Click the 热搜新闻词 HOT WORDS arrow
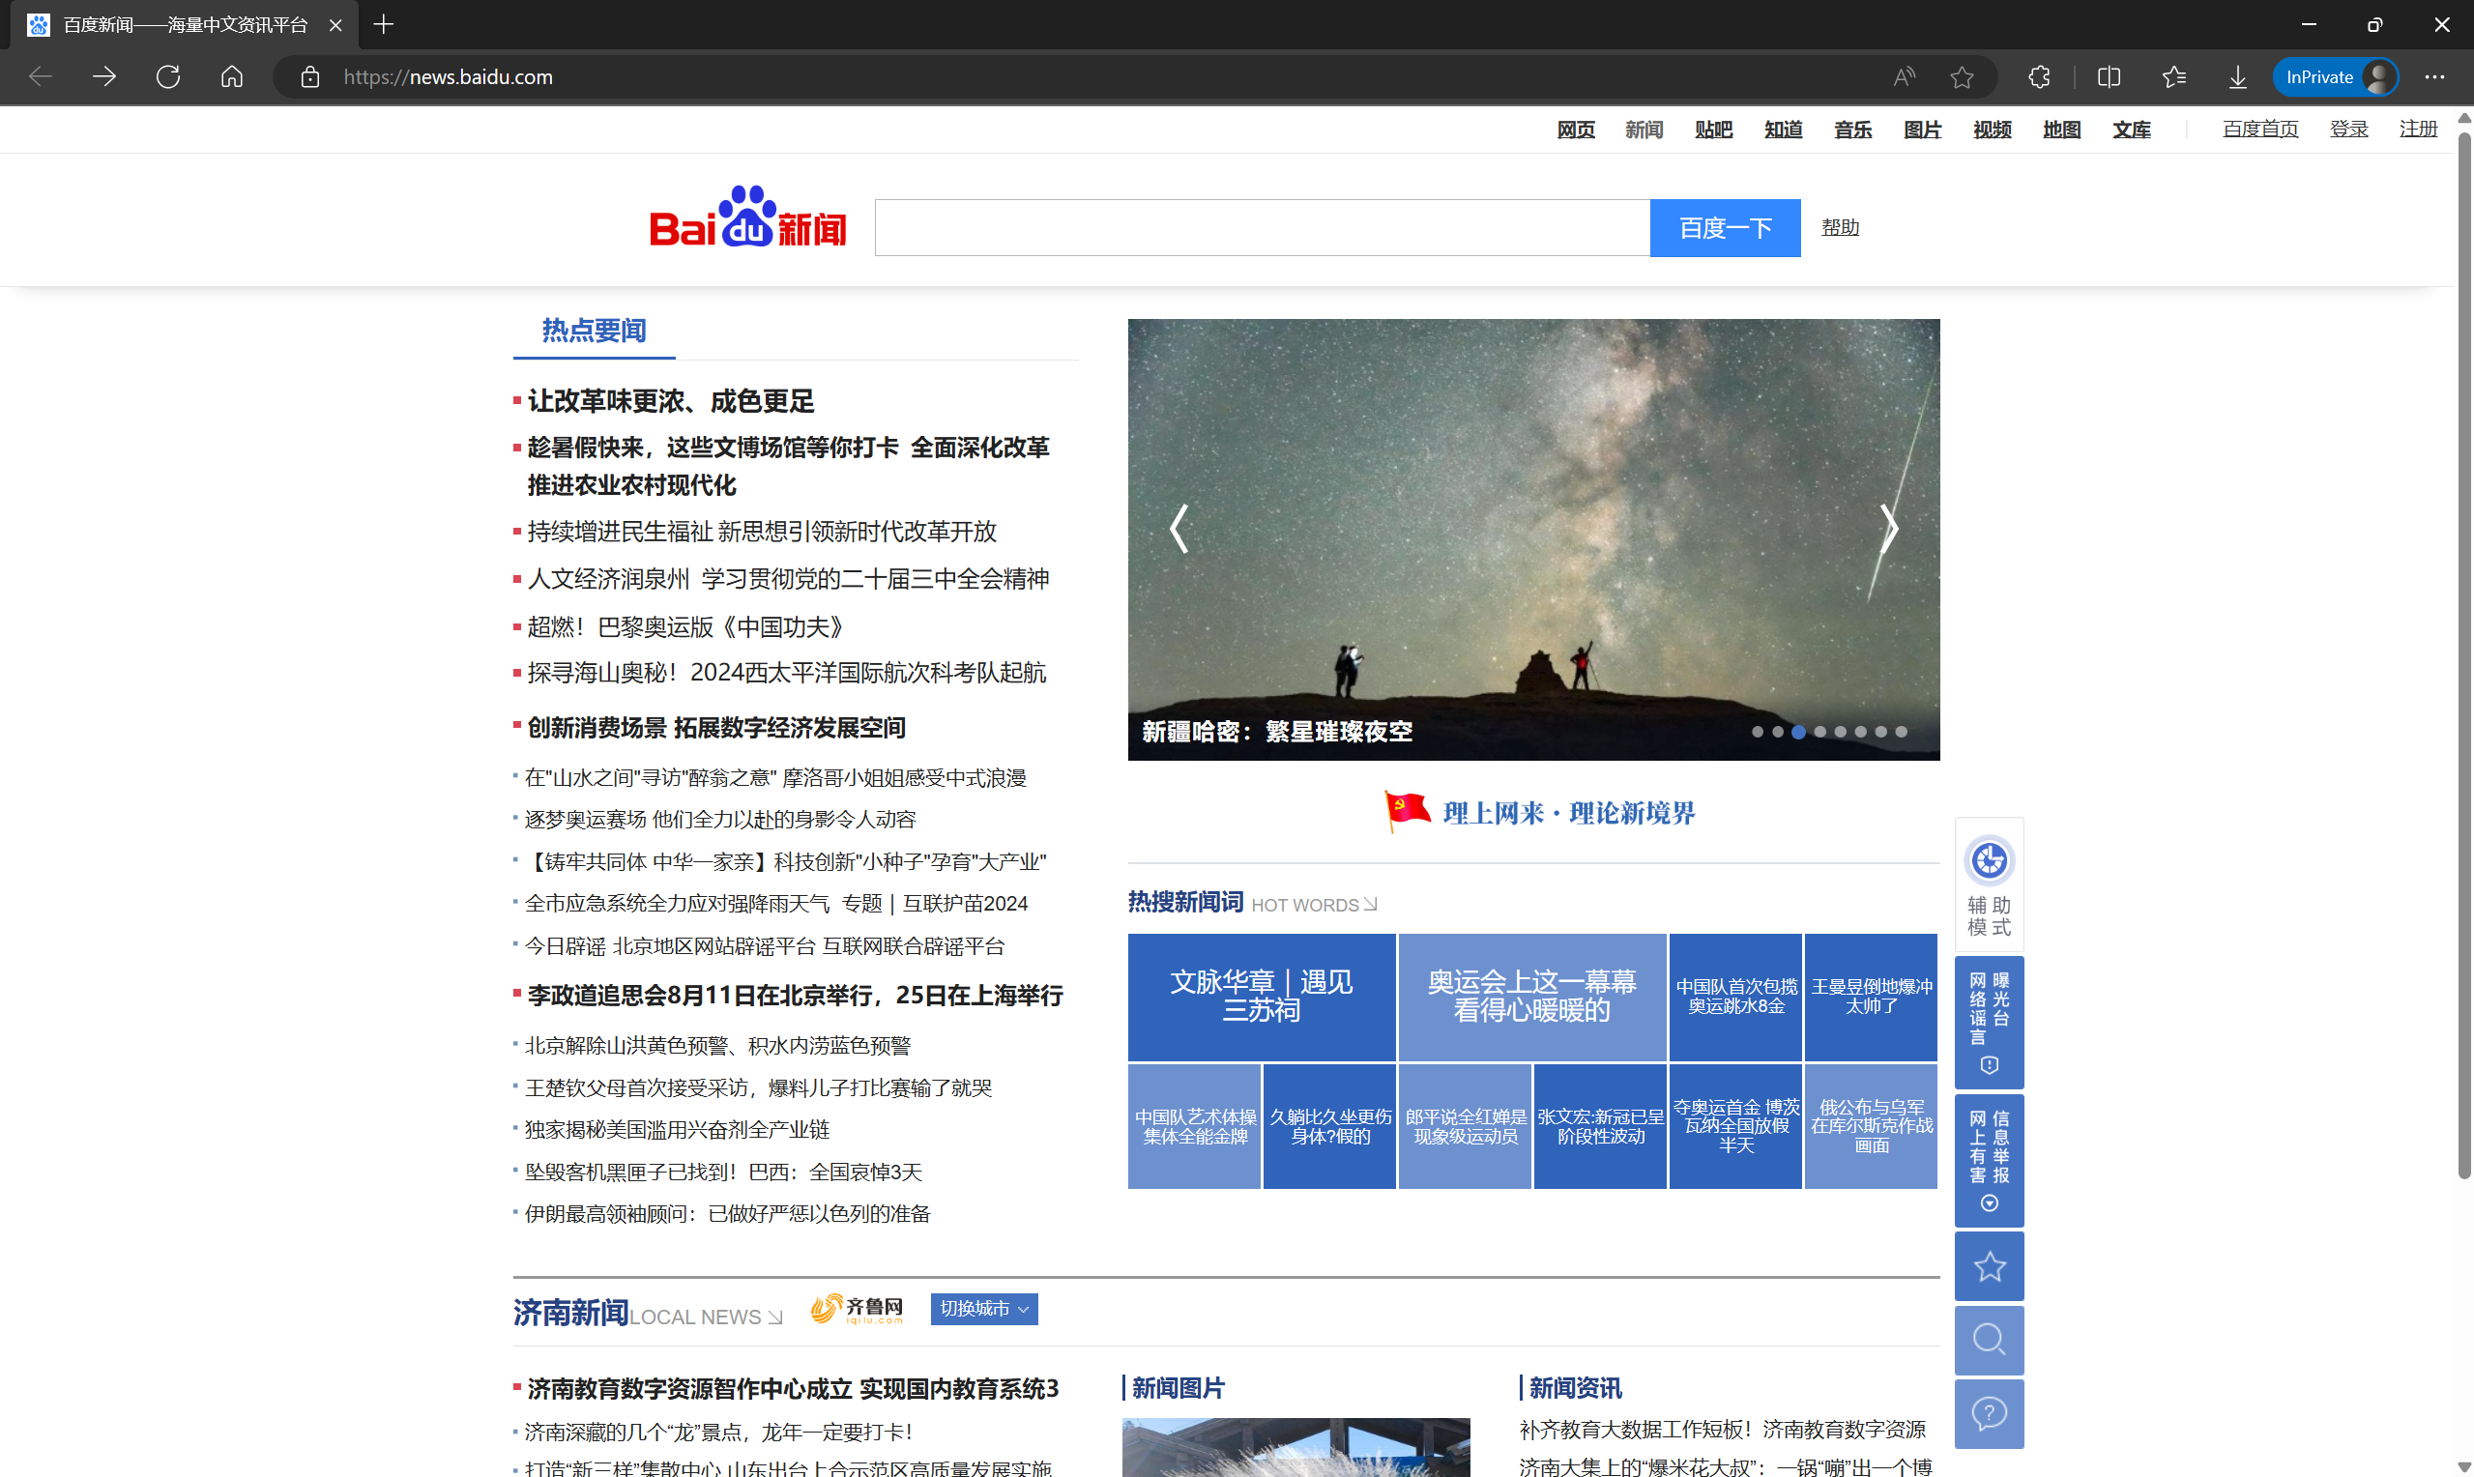This screenshot has width=2474, height=1477. (1370, 904)
